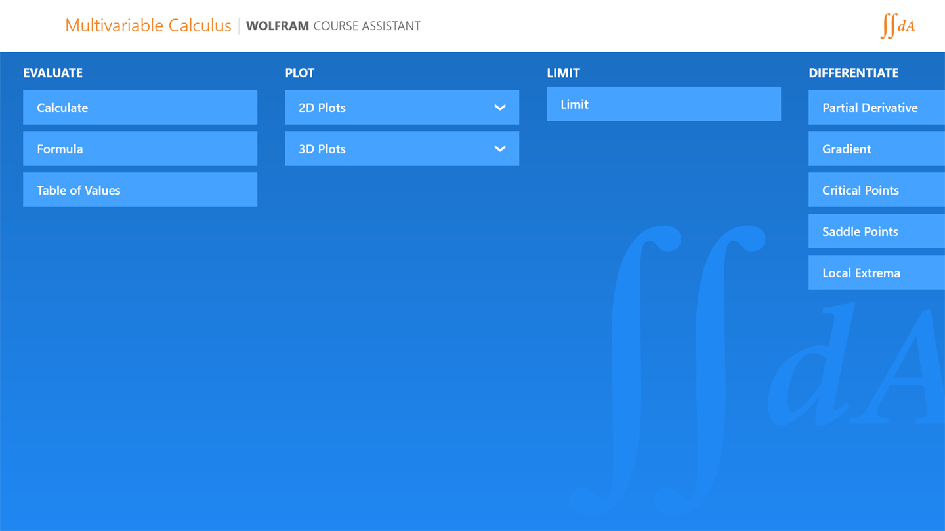
Task: Open Partial Derivative
Action: [877, 108]
